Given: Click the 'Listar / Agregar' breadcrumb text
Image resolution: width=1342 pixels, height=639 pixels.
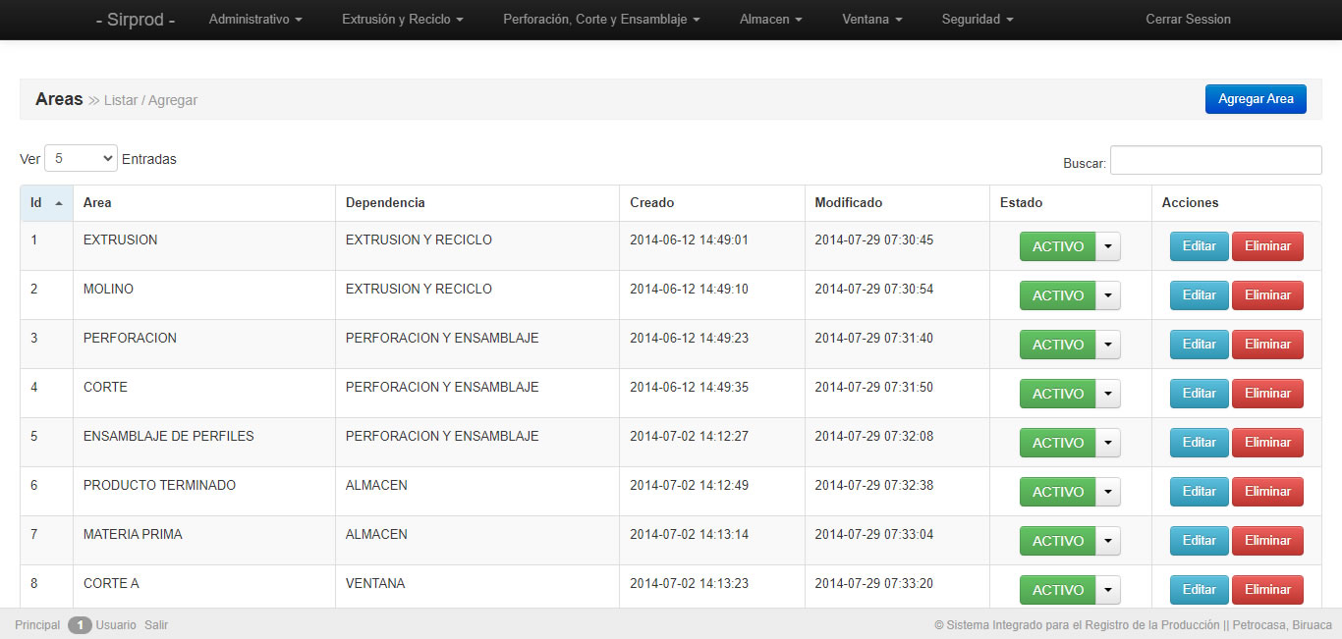Looking at the screenshot, I should tap(150, 100).
